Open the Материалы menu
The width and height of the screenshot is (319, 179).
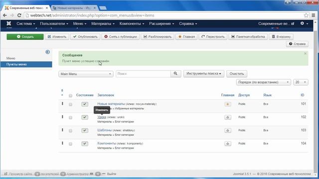tap(103, 23)
